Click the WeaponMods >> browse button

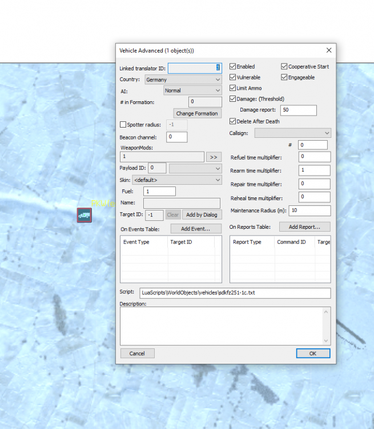pos(214,157)
